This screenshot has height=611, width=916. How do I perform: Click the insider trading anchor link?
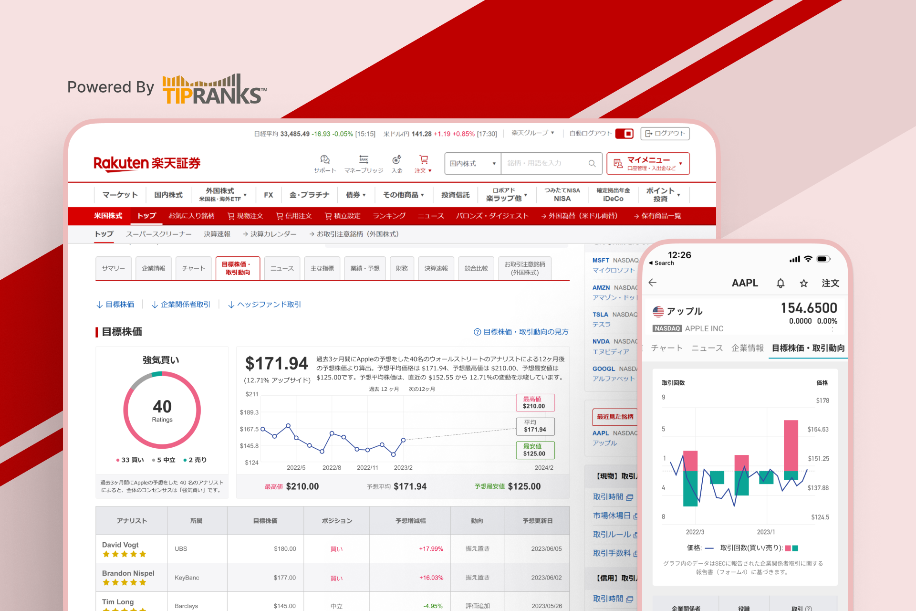(181, 305)
